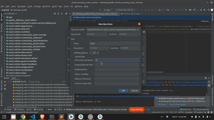Open the app run configuration dropdown
This screenshot has height=120, width=214.
[108, 10]
